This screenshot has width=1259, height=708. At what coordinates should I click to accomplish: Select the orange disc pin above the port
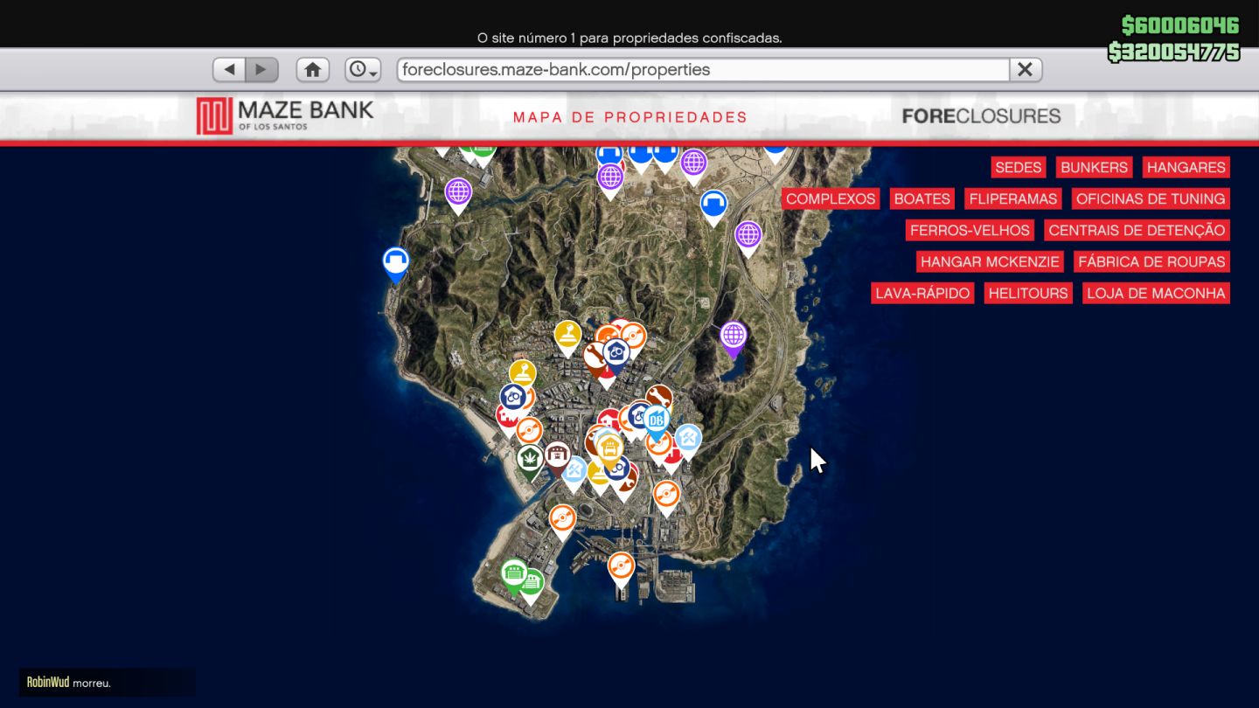pyautogui.click(x=666, y=496)
